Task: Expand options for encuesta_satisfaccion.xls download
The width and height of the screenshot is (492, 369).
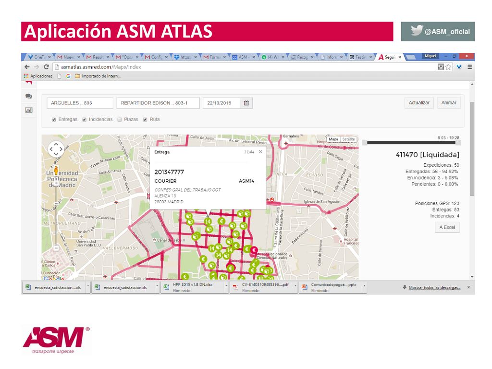Action: [x=157, y=286]
